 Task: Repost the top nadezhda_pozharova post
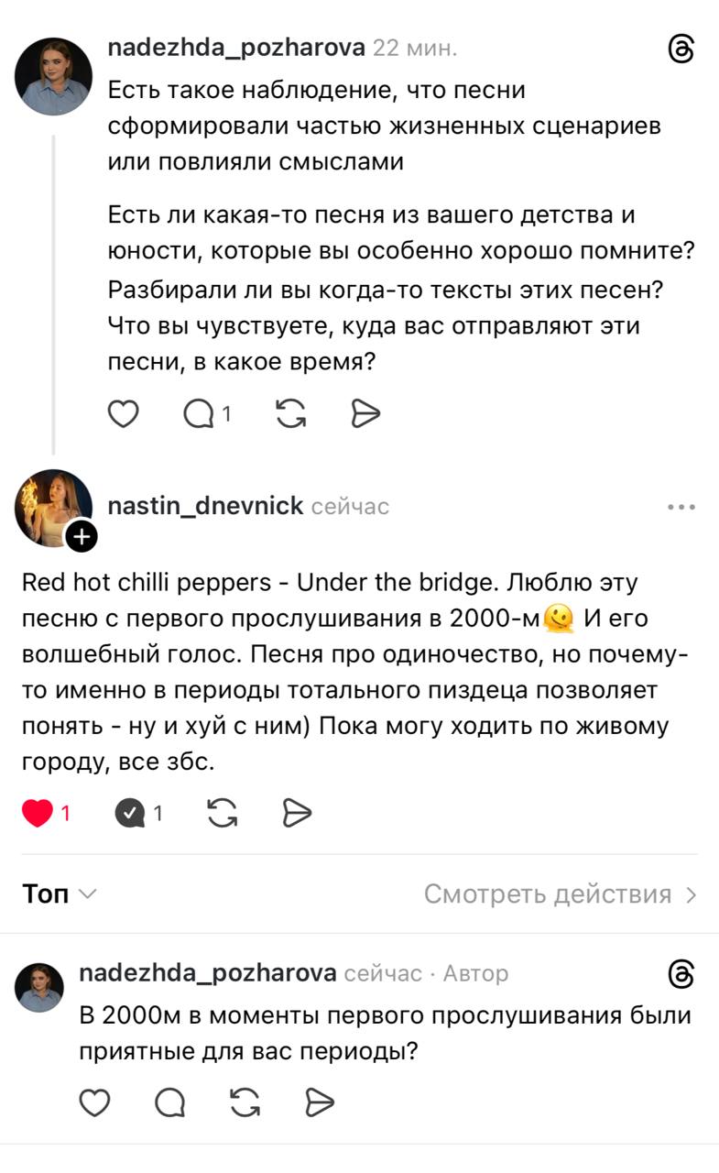(x=291, y=415)
